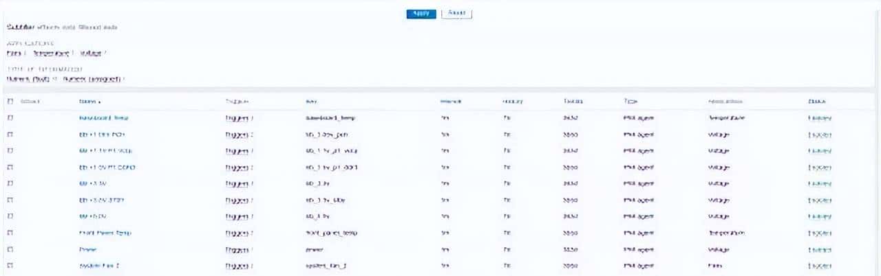Open Triggers link in BB +5.0V row

pos(238,216)
